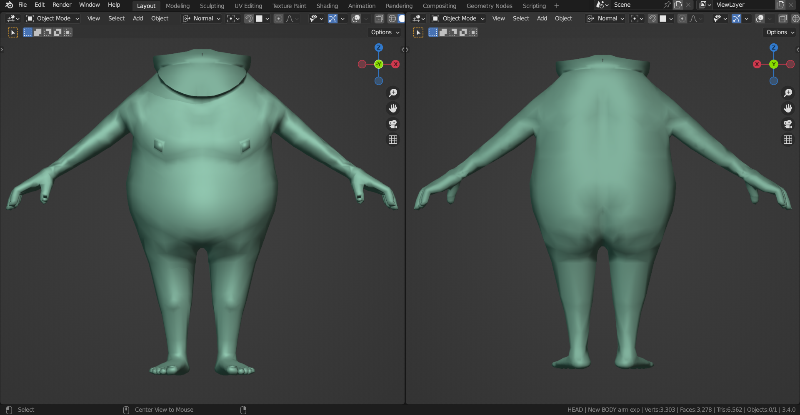Toggle snapping magnet in right viewport

[653, 19]
